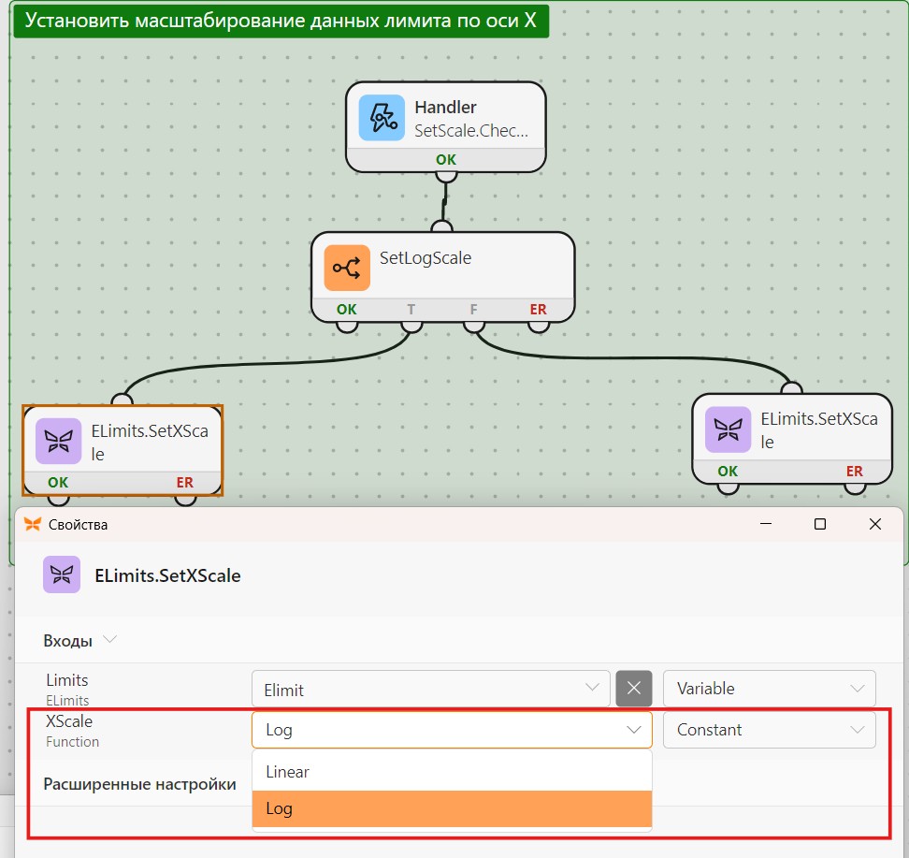
Task: Click the SetLogScale orange branch icon
Action: tap(347, 268)
